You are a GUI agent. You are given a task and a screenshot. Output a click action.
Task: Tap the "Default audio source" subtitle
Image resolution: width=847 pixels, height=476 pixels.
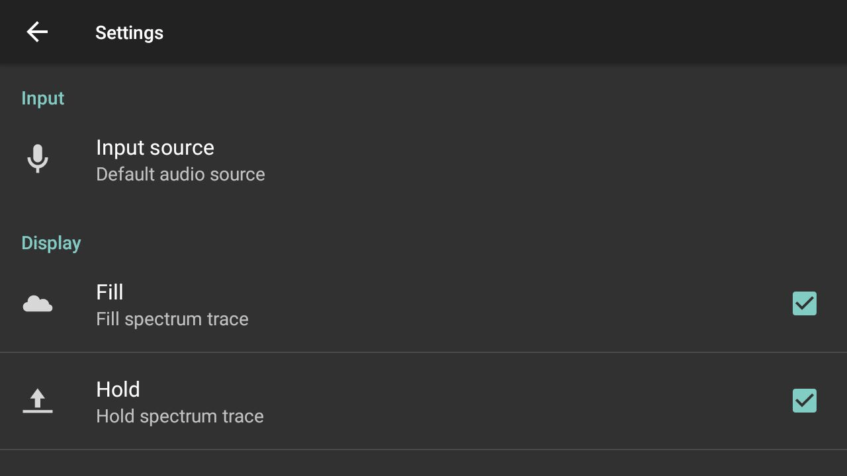tap(180, 175)
